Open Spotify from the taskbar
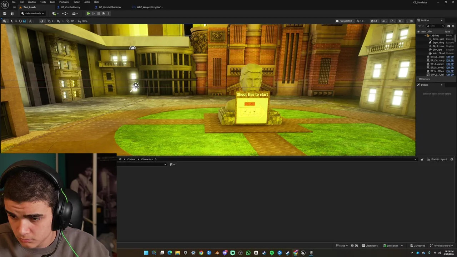Screen dimensions: 457x257 [x=272, y=253]
